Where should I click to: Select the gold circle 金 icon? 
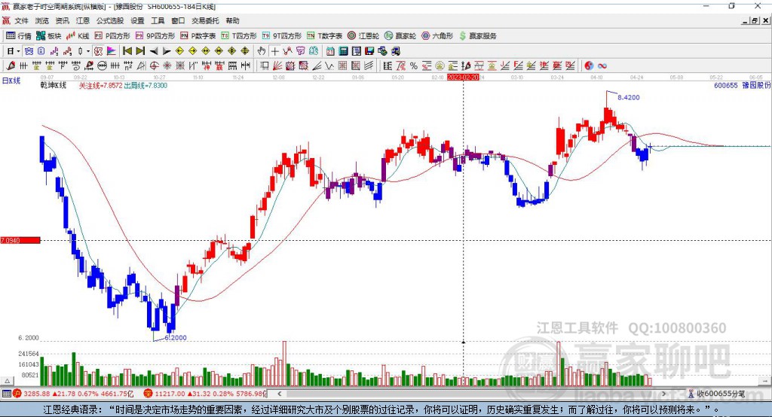(440, 66)
